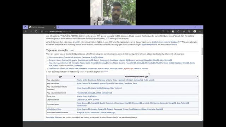Viewport: 226px width, 127px height.
Task: Open the circular extension icon in toolbar
Action: [x=178, y=31]
